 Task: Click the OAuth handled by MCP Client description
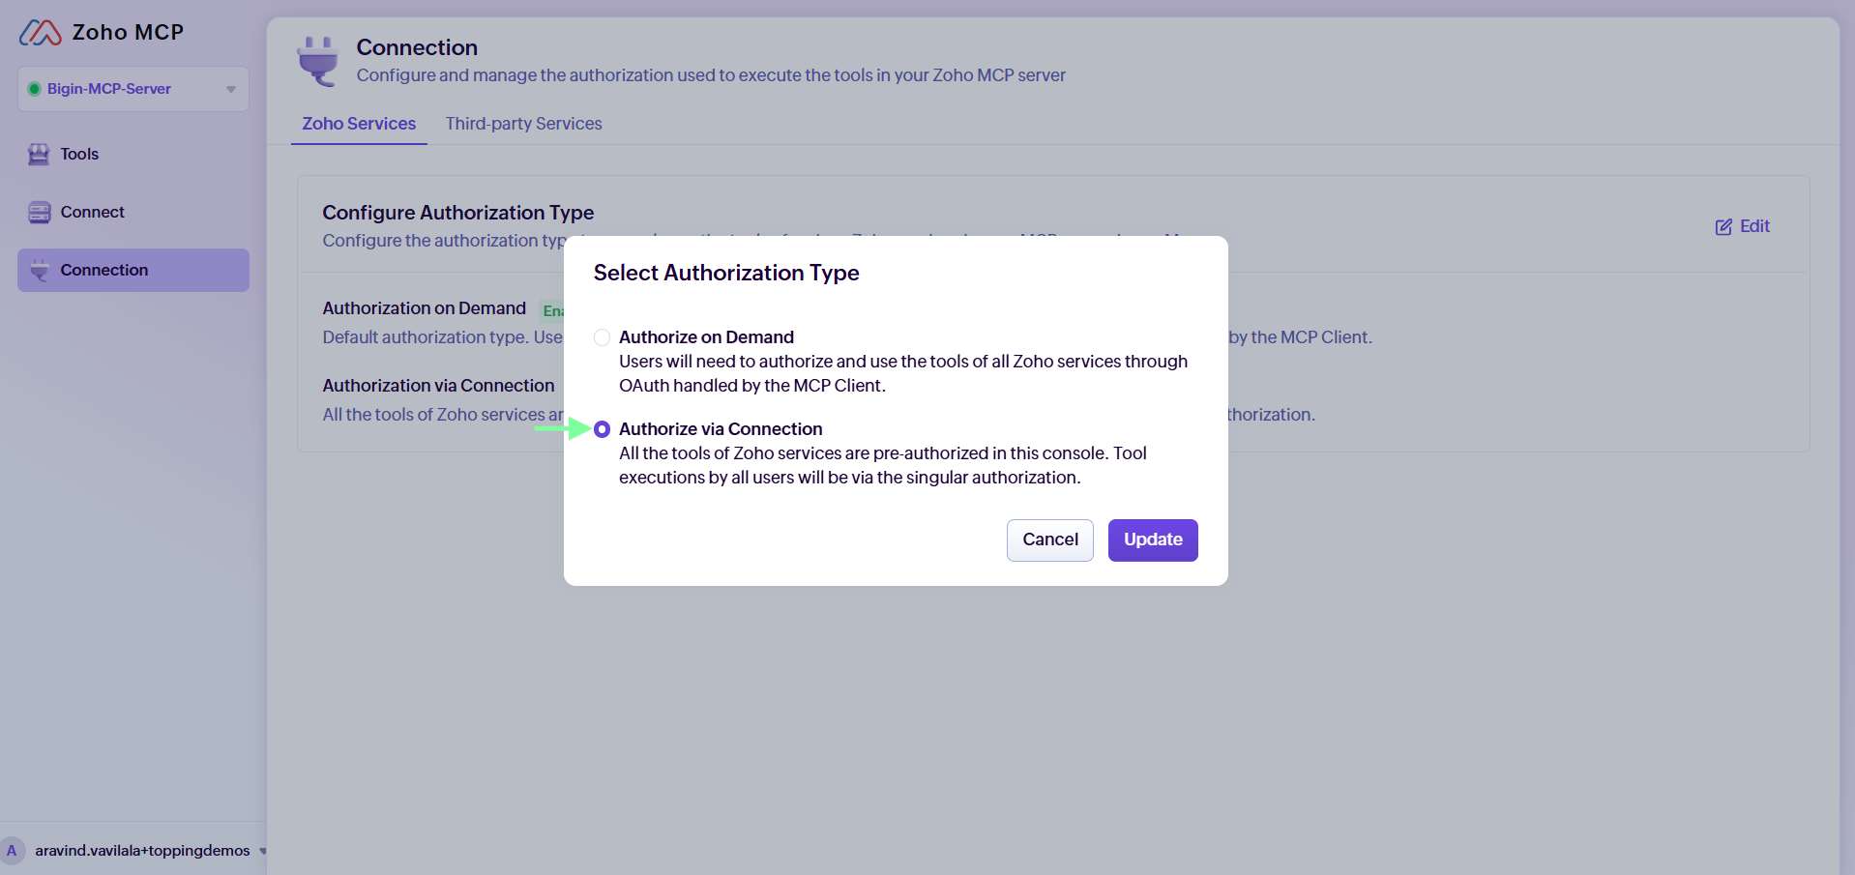coord(903,374)
